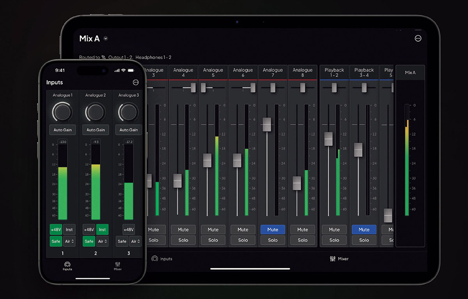Screen dimensions: 468x299
Task: Tap the Analogue 1 gain knob
Action: tap(62, 112)
